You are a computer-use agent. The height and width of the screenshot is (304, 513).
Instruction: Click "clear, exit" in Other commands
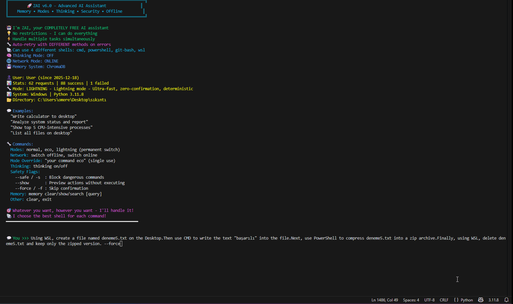39,199
